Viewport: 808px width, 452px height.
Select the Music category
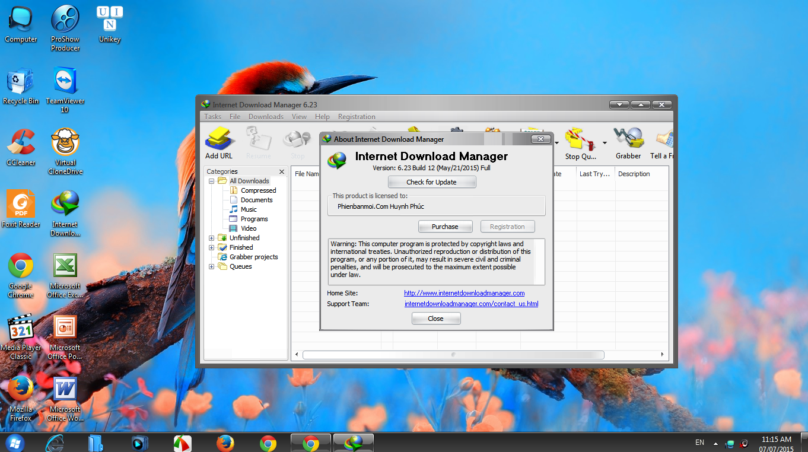(249, 209)
